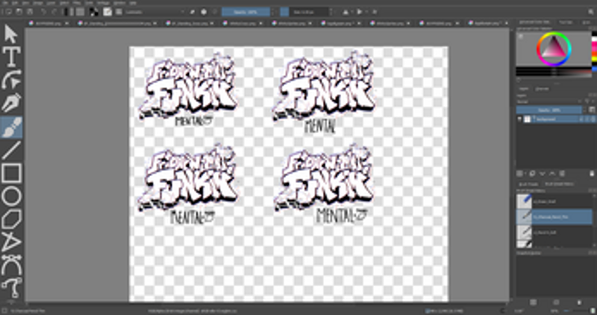Toggle visibility of the Background layer
This screenshot has width=597, height=315.
pos(519,119)
